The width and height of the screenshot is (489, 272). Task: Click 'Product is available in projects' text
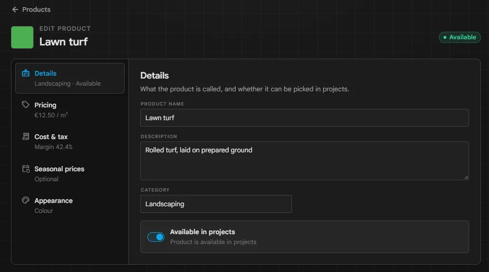tap(213, 242)
